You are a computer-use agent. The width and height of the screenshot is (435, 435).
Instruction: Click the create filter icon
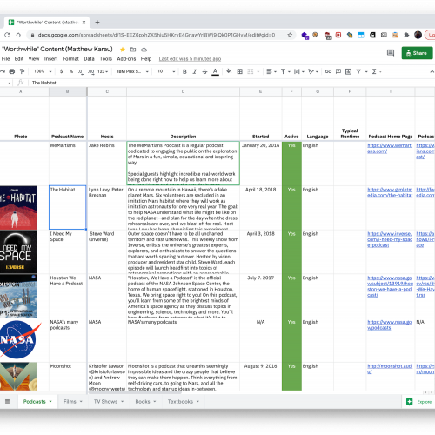358,71
